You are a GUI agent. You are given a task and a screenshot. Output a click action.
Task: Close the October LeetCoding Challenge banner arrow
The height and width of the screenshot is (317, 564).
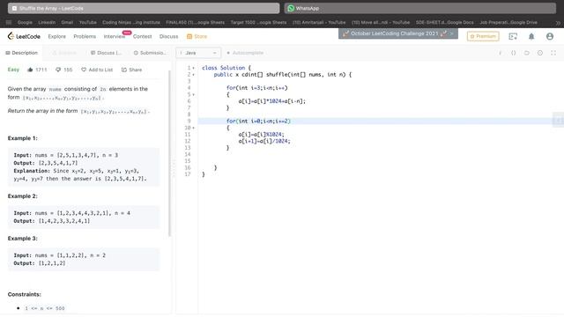point(451,33)
